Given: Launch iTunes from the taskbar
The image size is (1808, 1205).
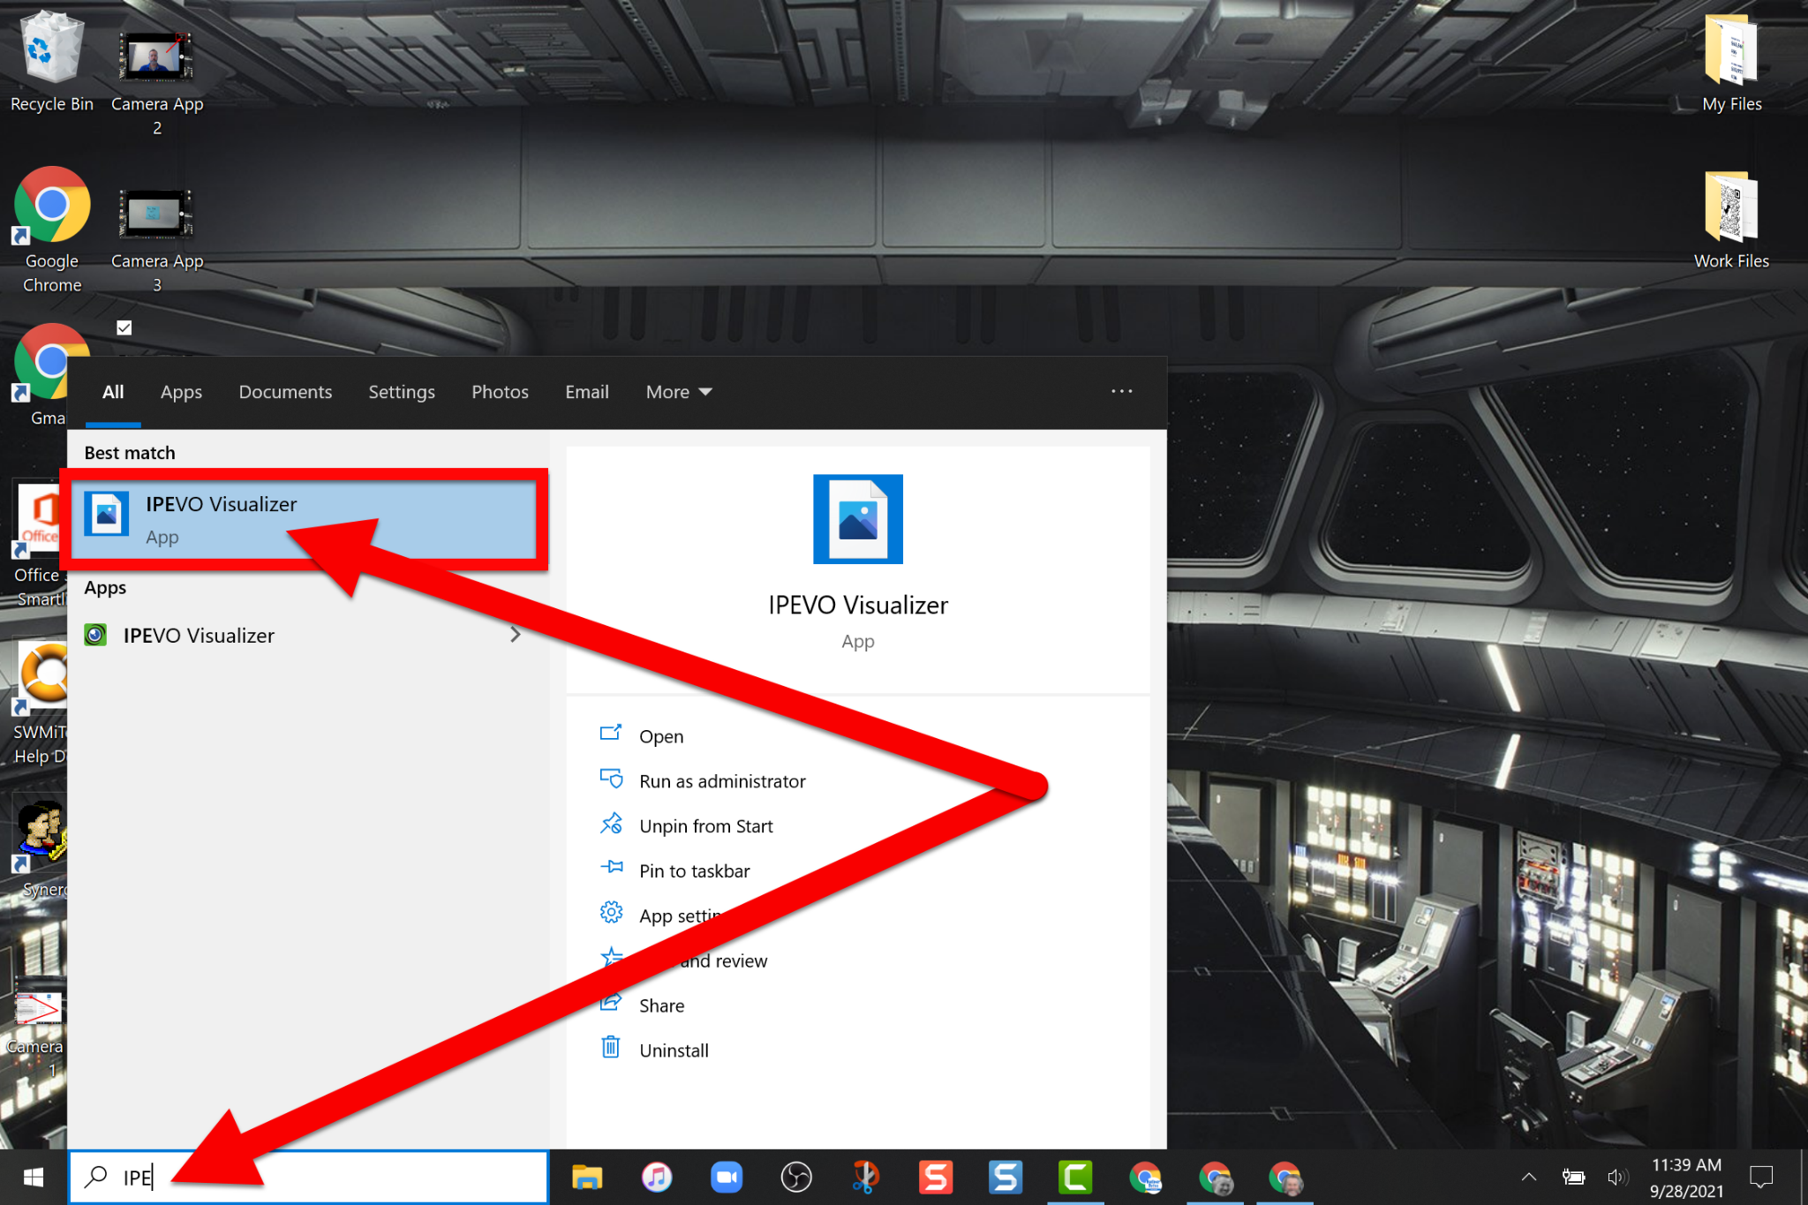Looking at the screenshot, I should click(x=657, y=1177).
